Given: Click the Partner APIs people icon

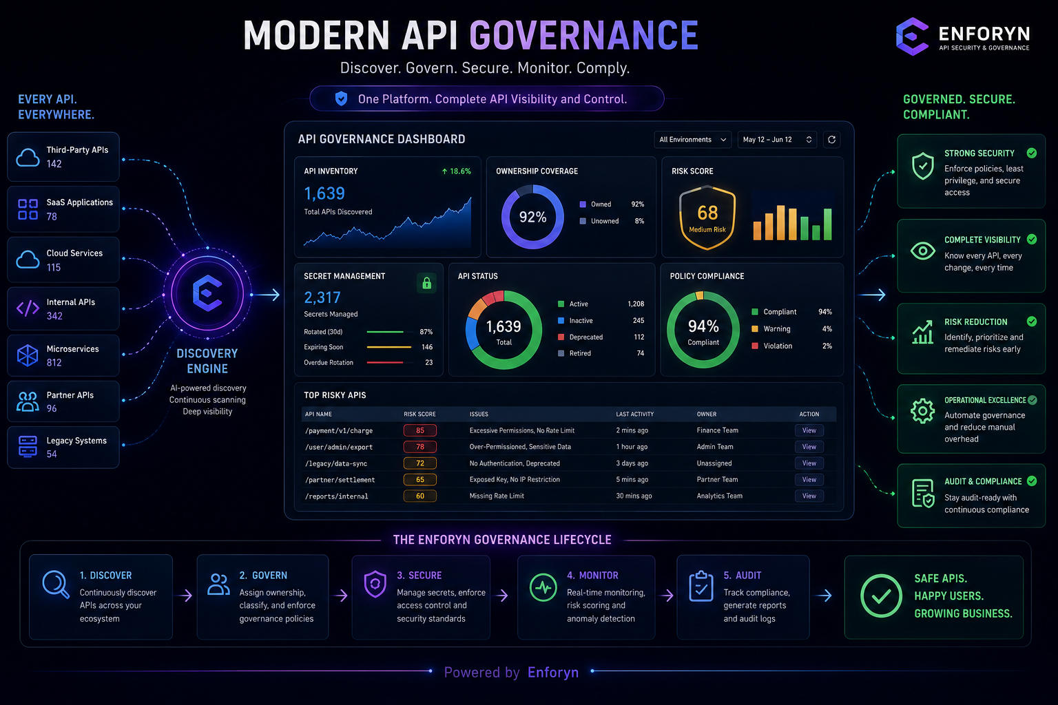Looking at the screenshot, I should [28, 401].
